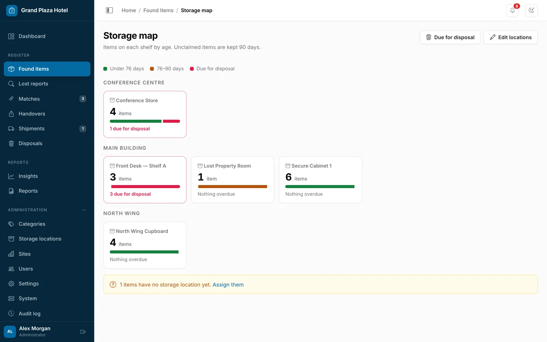This screenshot has height=342, width=547.
Task: Switch to dark mode with moon icon
Action: coord(531,10)
